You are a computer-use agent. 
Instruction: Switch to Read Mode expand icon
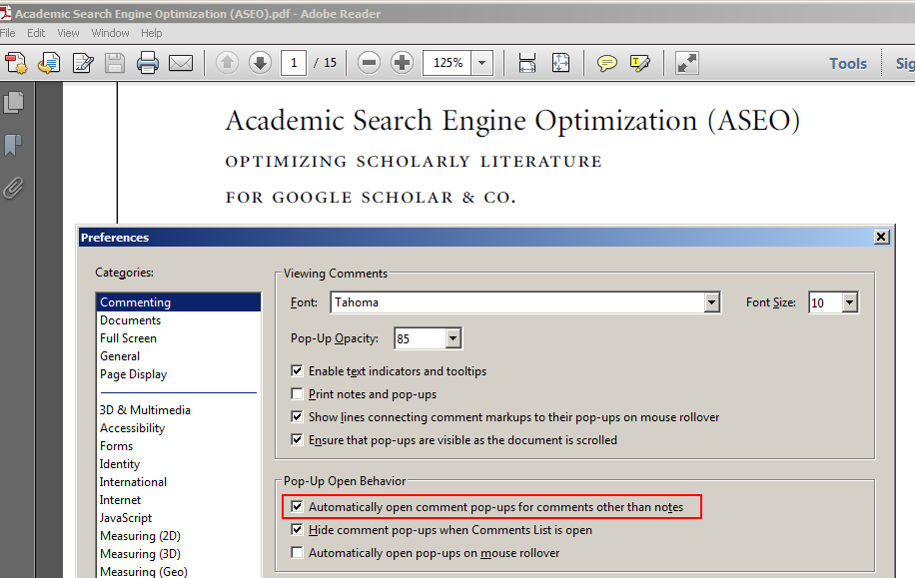click(687, 63)
